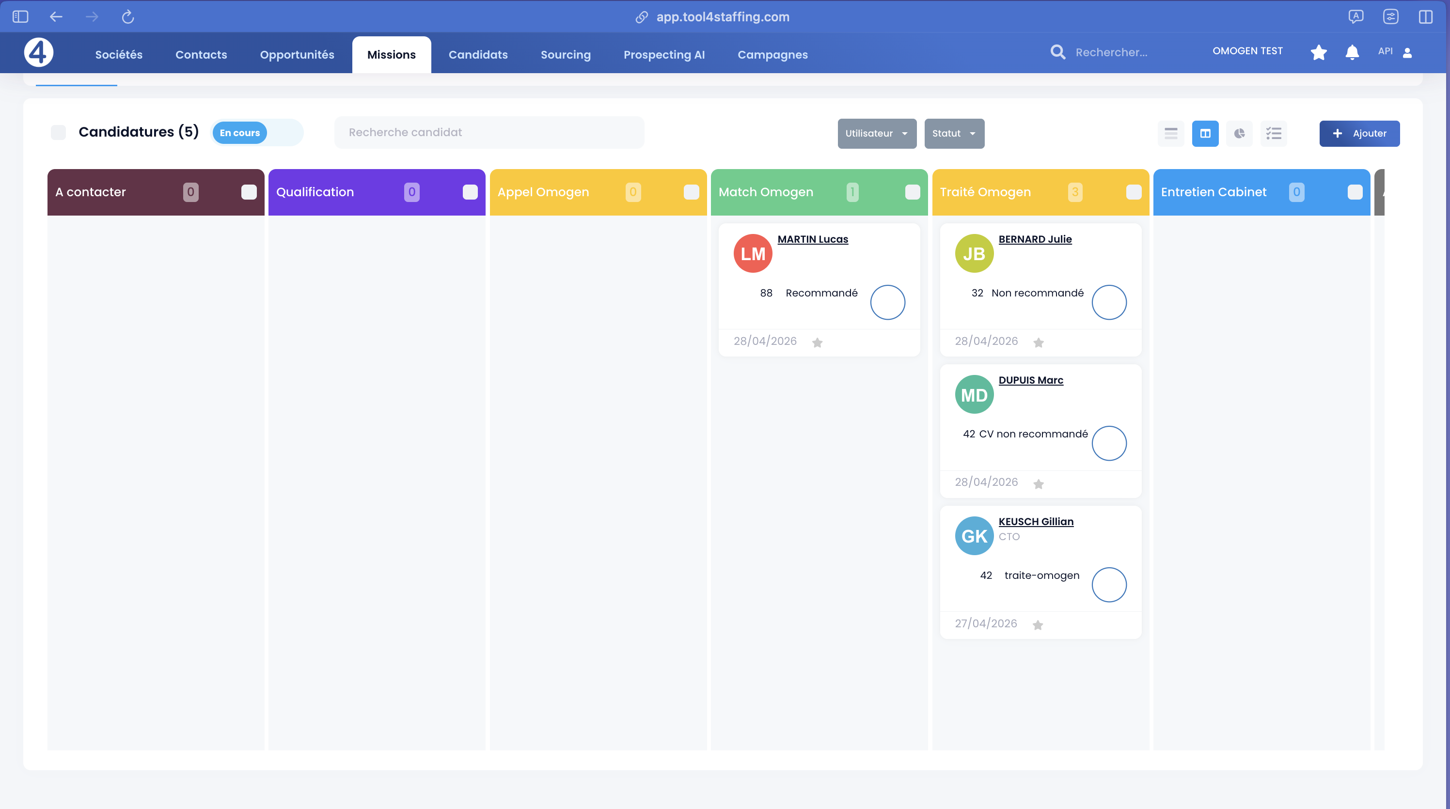Open the user profile icon

(1407, 52)
